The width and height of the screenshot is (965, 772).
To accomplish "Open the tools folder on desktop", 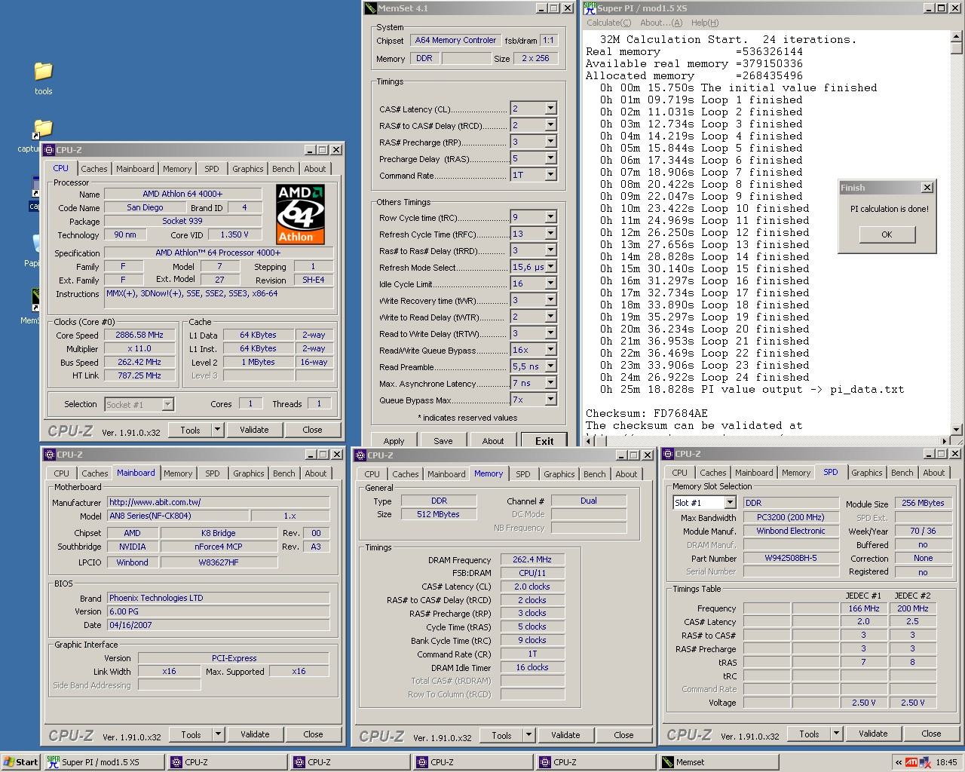I will coord(43,78).
